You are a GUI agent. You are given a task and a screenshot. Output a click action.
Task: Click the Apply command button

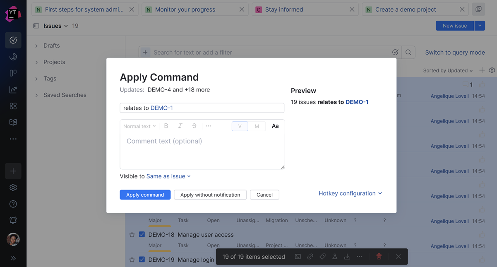point(145,195)
